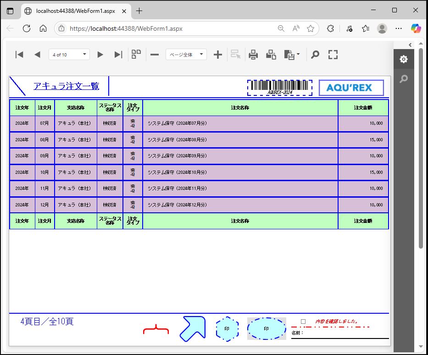428x355 pixels.
Task: Click the アキュラ注文一覧 title link
Action: coord(66,86)
